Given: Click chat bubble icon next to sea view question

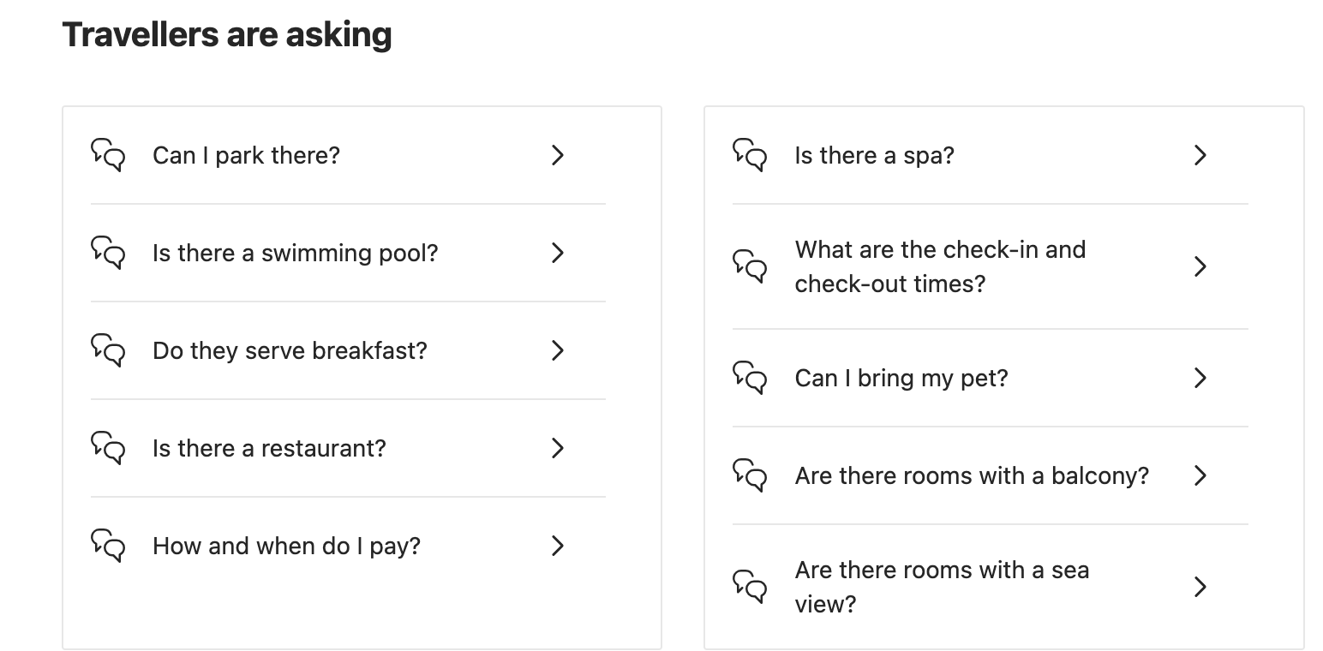Looking at the screenshot, I should click(750, 587).
